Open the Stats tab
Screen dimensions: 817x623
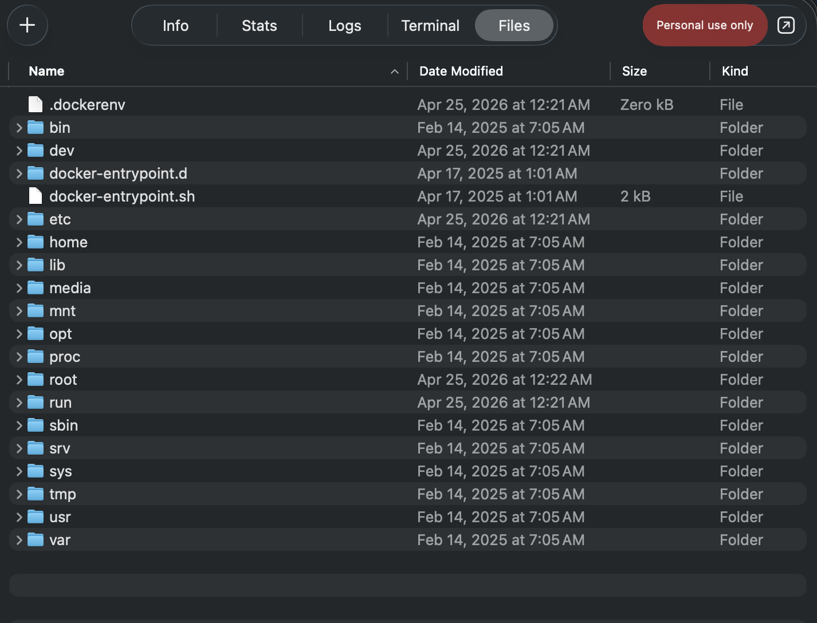[x=259, y=25]
